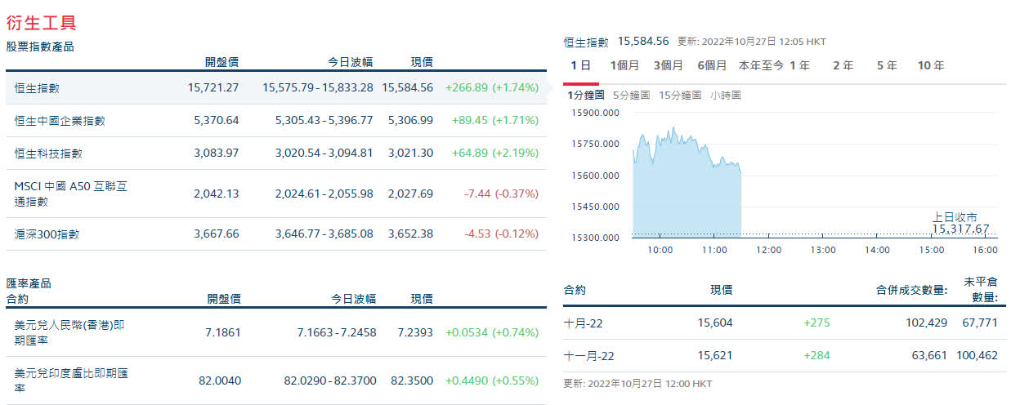Select the 10年 chart range
1011x405 pixels.
pos(931,66)
